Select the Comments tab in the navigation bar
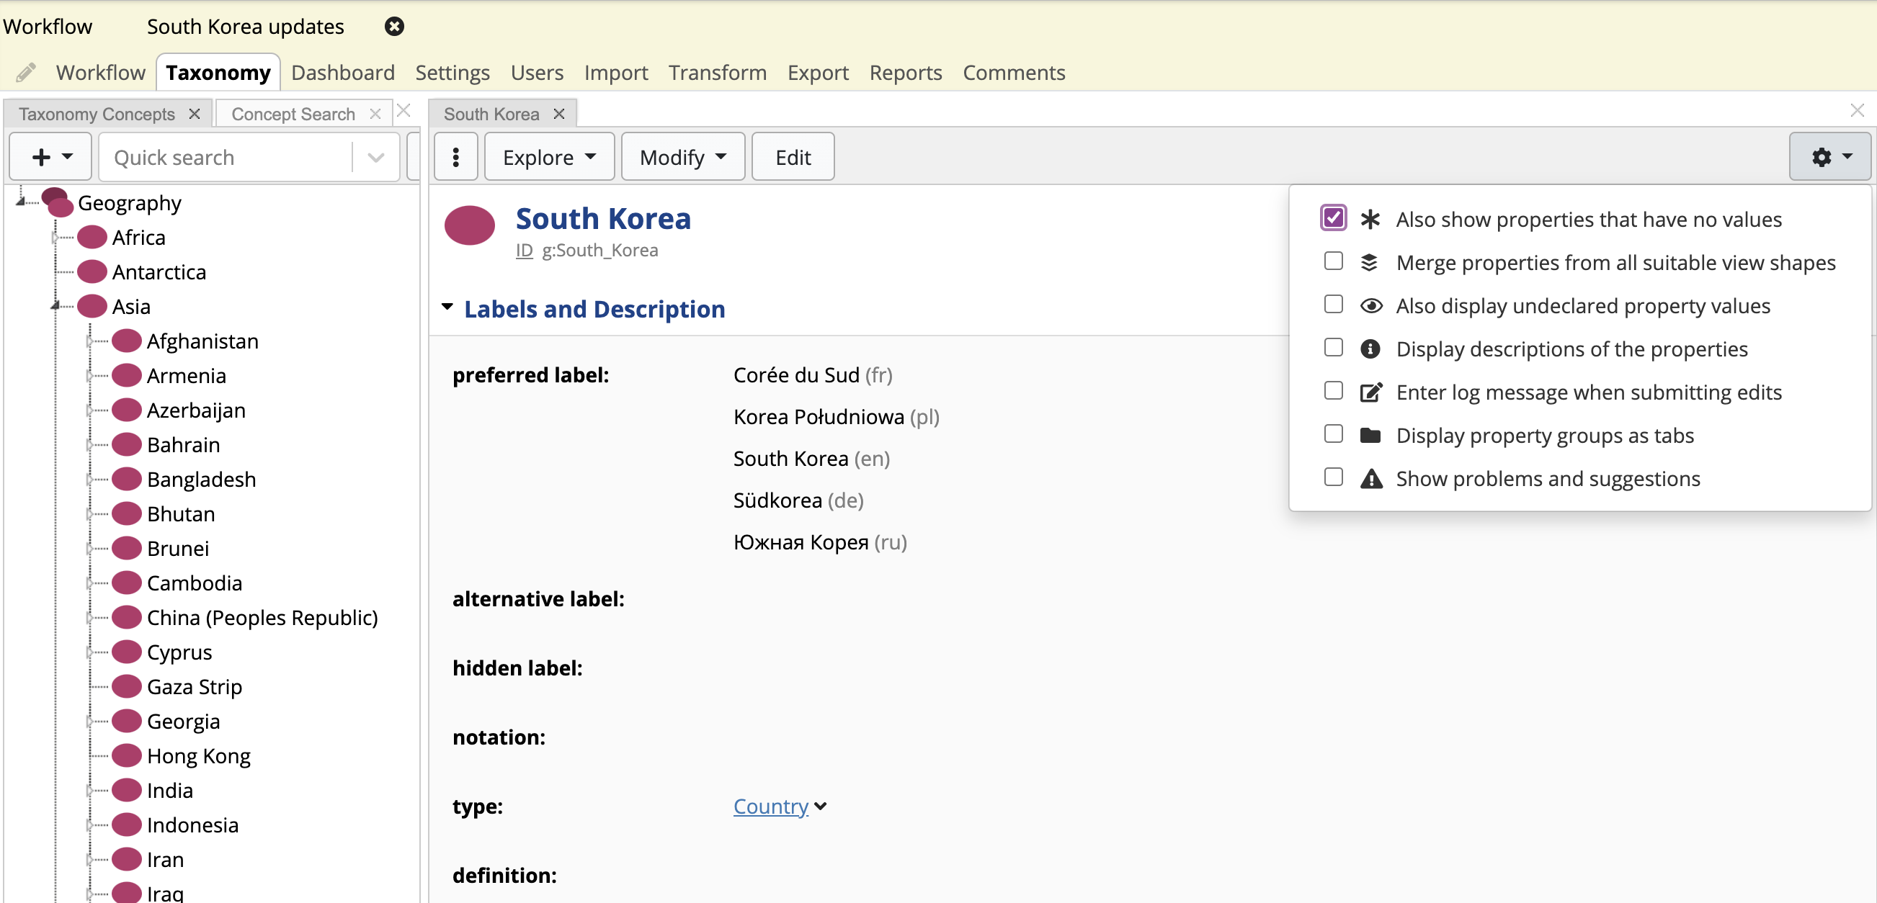The width and height of the screenshot is (1877, 903). pyautogui.click(x=1014, y=72)
